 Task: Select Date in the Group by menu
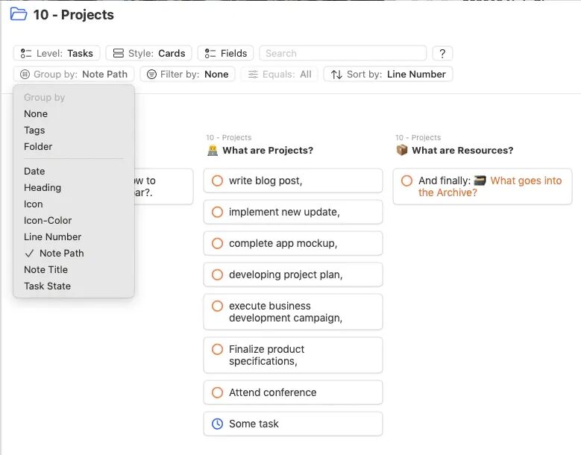73,171
